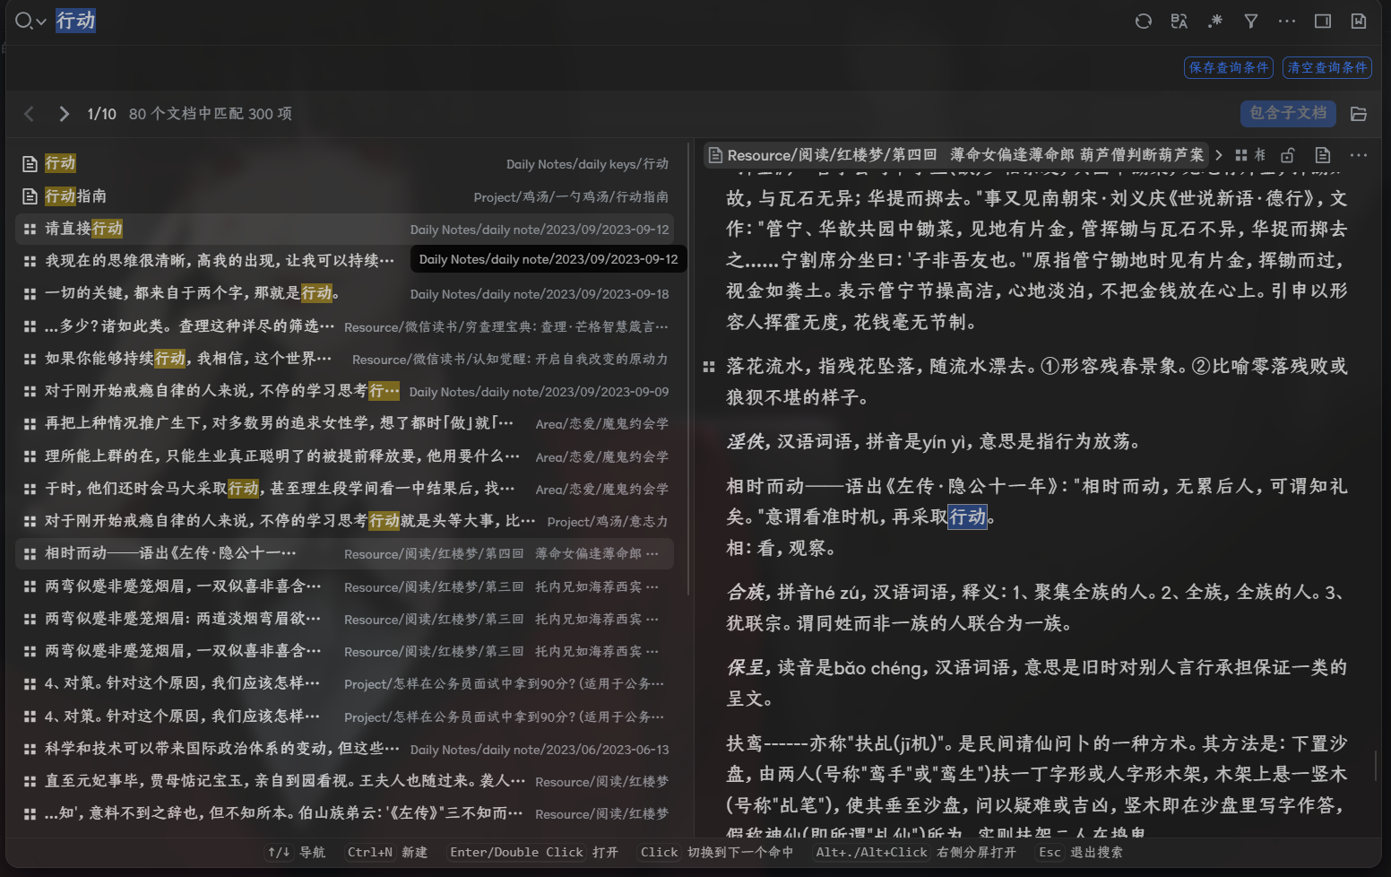Toggle 包含子文档 option
The height and width of the screenshot is (877, 1391).
coord(1288,113)
